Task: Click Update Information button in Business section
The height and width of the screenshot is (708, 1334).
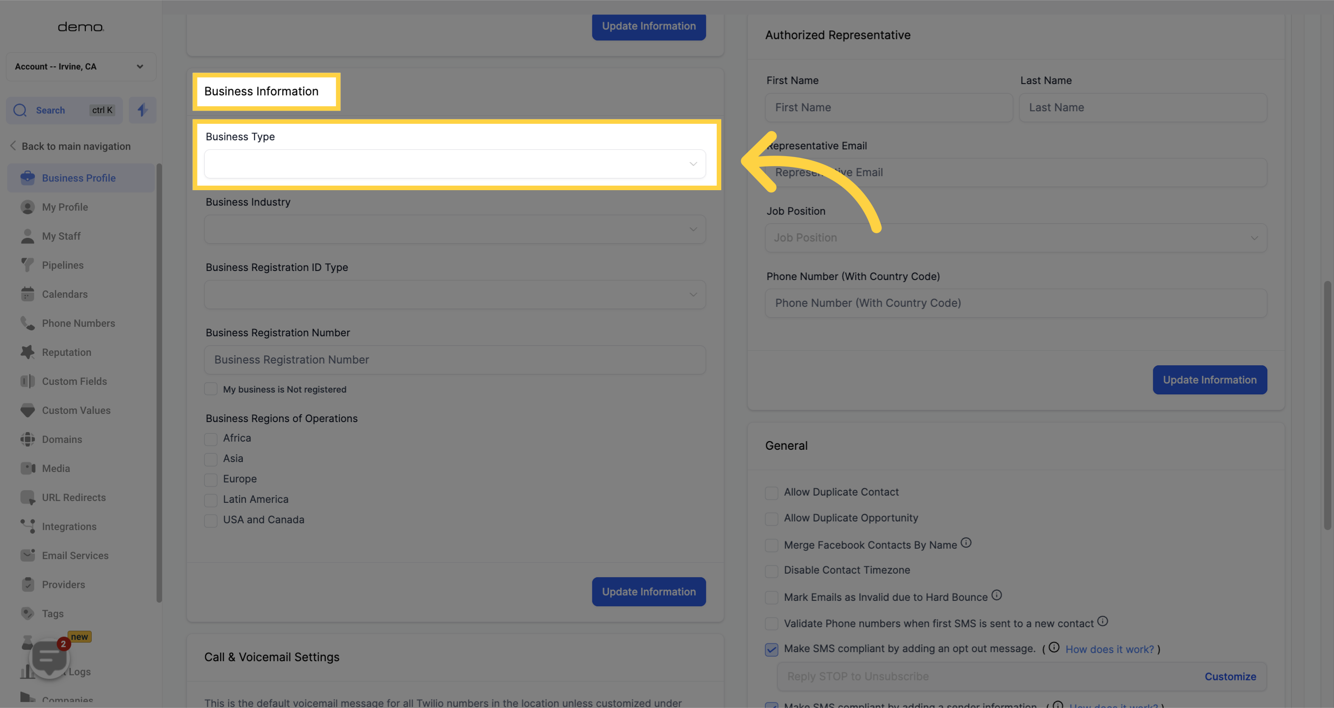Action: click(x=649, y=592)
